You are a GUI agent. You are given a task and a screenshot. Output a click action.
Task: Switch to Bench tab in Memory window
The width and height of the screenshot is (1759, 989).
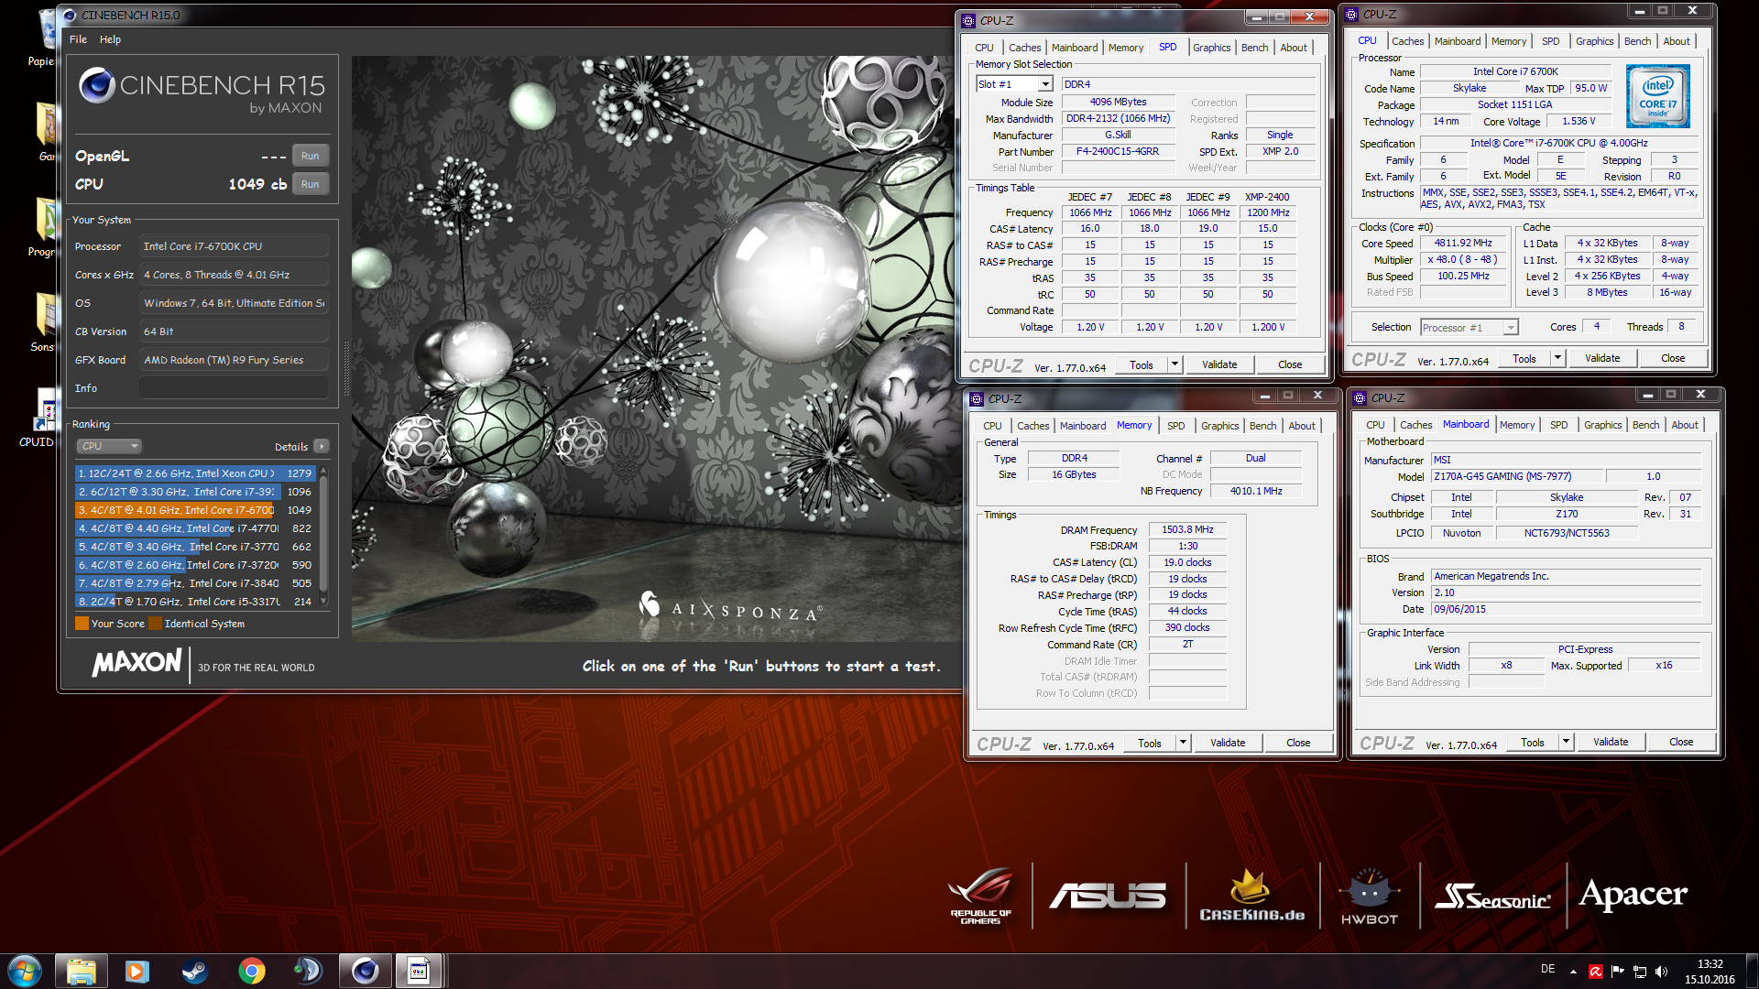(x=1262, y=426)
